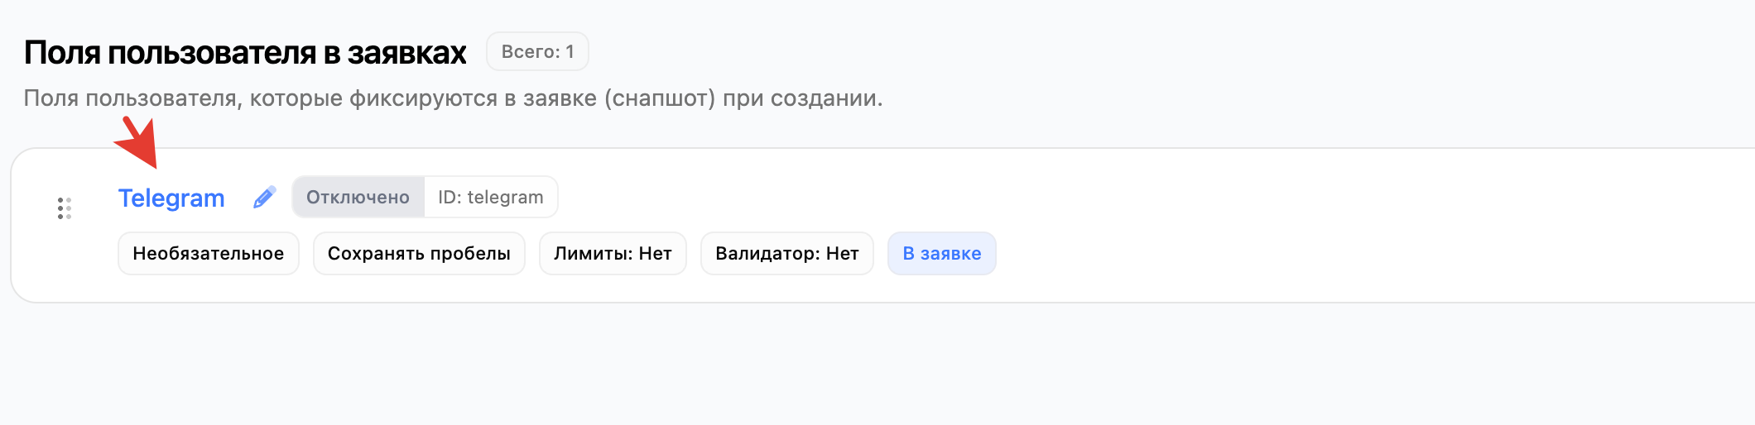Click the pencil edit icon next to Telegram
1755x425 pixels.
pyautogui.click(x=264, y=198)
